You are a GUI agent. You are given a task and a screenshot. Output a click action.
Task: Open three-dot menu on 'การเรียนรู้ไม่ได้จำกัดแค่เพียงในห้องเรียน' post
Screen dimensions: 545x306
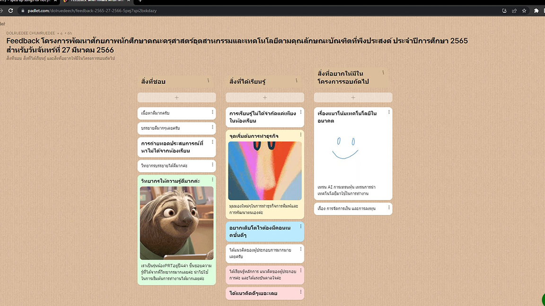[x=301, y=112]
